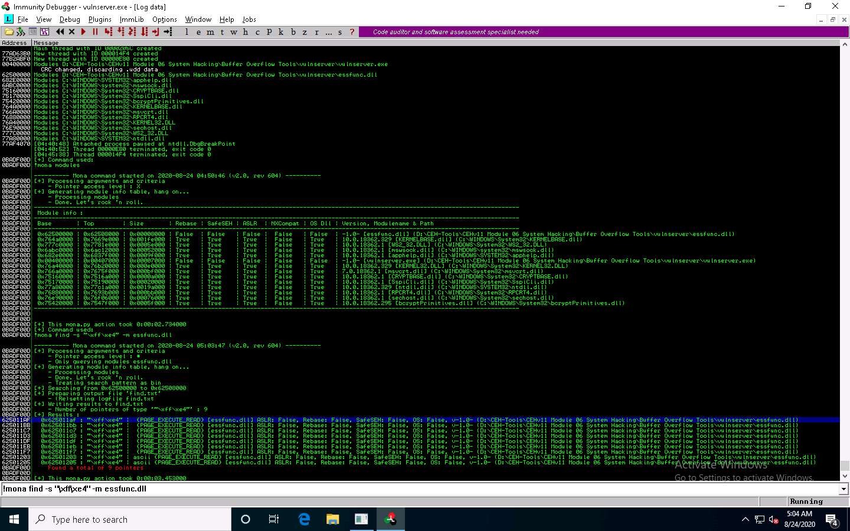Open Task View from taskbar
Screen dimensions: 850x531
(274, 519)
